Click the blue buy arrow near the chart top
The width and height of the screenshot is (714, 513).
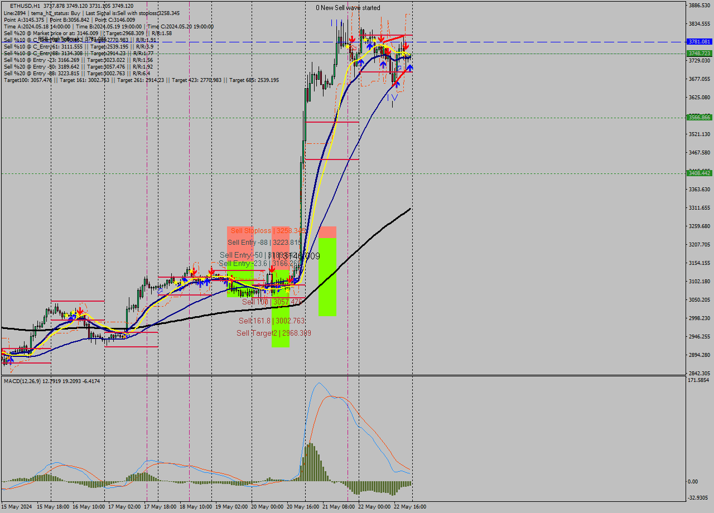[x=370, y=46]
